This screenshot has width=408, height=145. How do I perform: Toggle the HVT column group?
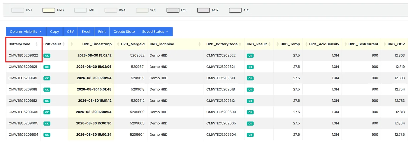click(17, 10)
